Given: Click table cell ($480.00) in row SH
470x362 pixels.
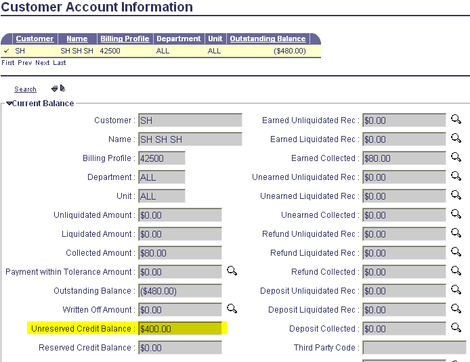Looking at the screenshot, I should click(x=290, y=51).
